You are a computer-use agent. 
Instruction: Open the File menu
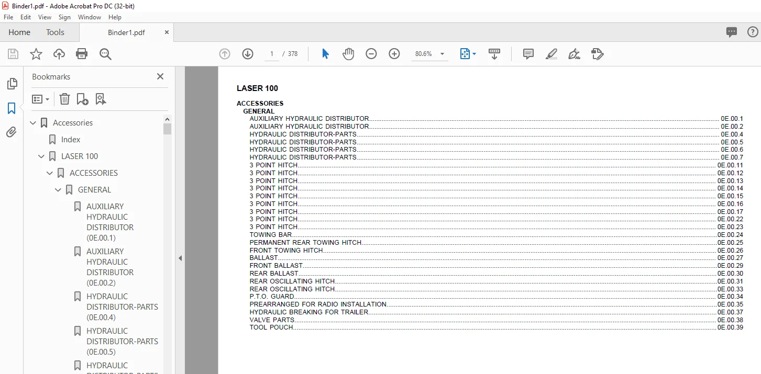pos(8,17)
